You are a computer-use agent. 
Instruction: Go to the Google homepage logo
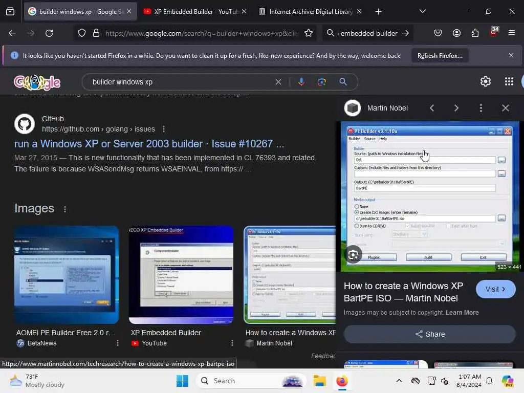pos(37,82)
